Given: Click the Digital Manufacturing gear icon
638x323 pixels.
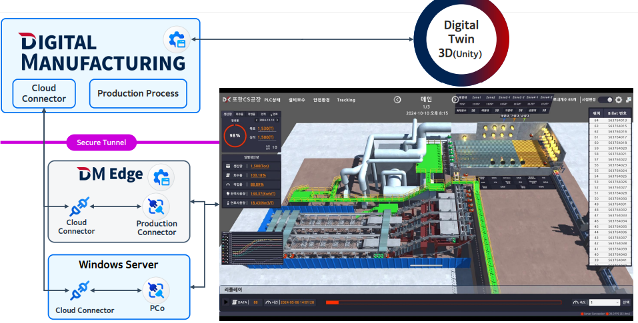Looking at the screenshot, I should coord(177,40).
